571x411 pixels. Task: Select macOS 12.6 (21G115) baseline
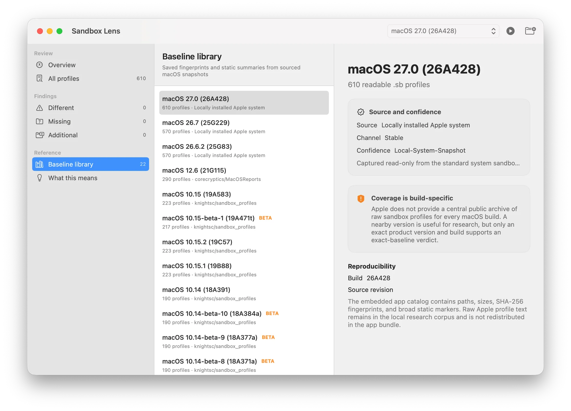244,174
